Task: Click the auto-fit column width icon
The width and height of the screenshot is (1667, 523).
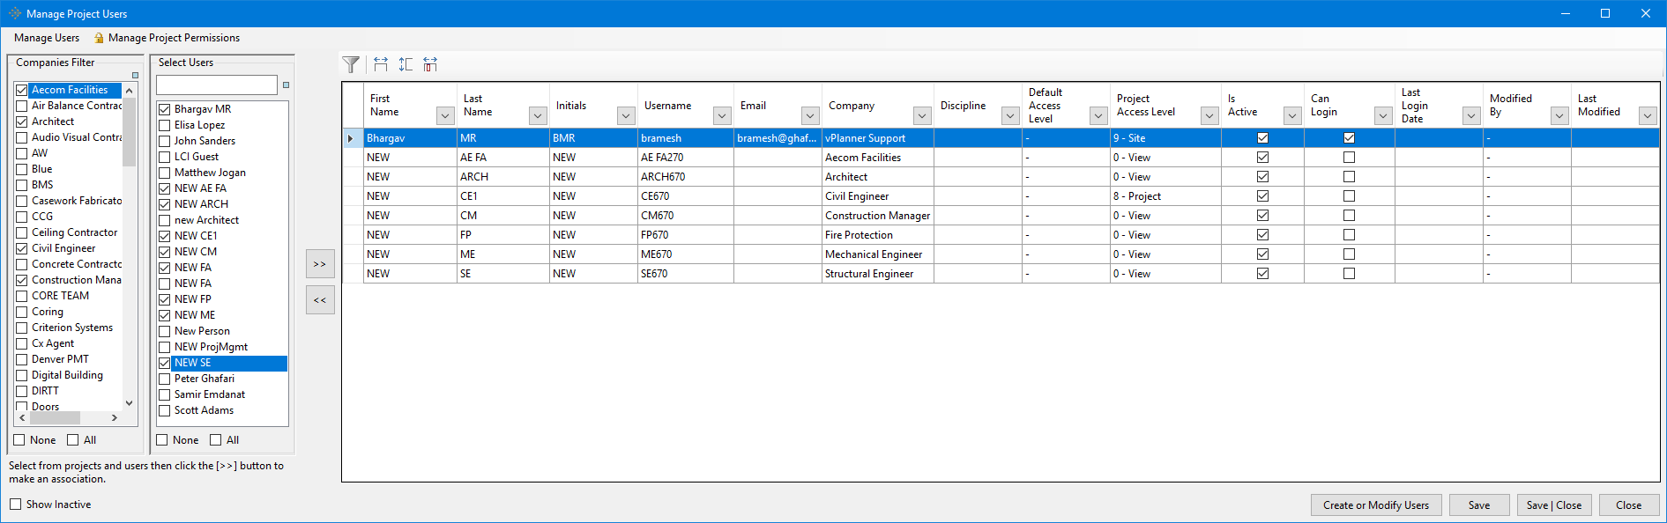Action: pos(380,64)
